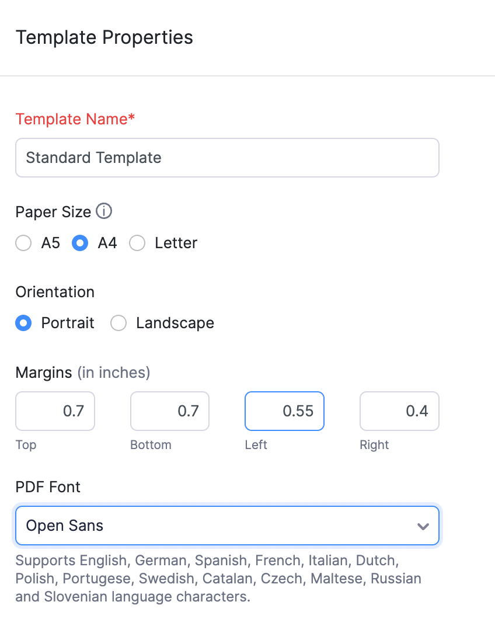This screenshot has height=633, width=495.
Task: Switch to Landscape orientation
Action: 118,323
